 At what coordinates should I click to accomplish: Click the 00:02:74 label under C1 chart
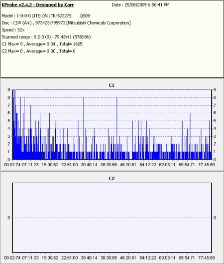(x=12, y=165)
